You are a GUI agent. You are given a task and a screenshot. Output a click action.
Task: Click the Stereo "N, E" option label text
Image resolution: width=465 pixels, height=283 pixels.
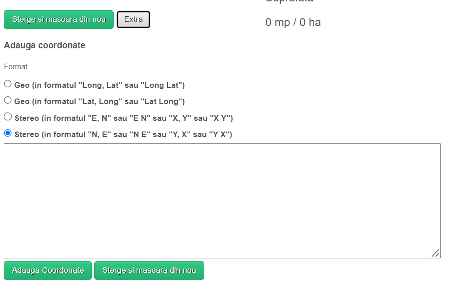pyautogui.click(x=123, y=135)
